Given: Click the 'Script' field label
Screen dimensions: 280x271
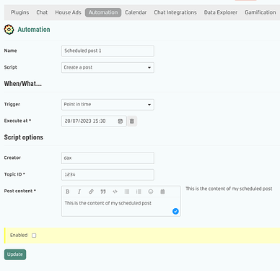Looking at the screenshot, I should pyautogui.click(x=11, y=67).
